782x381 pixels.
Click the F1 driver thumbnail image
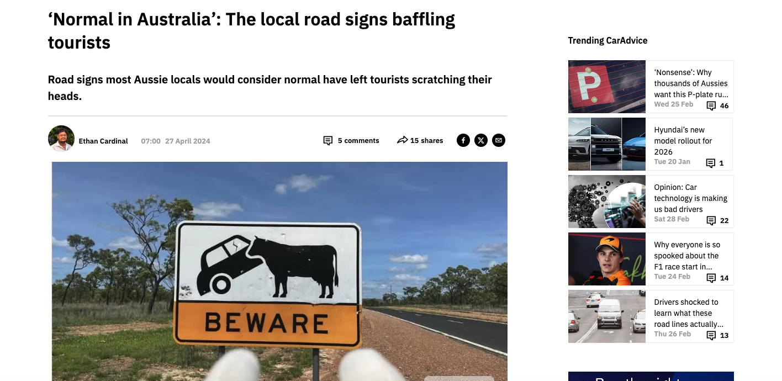pos(607,259)
